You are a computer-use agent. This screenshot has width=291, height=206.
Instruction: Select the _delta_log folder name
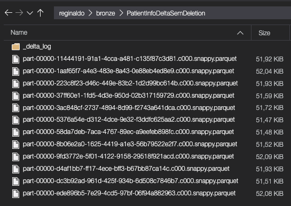click(37, 46)
